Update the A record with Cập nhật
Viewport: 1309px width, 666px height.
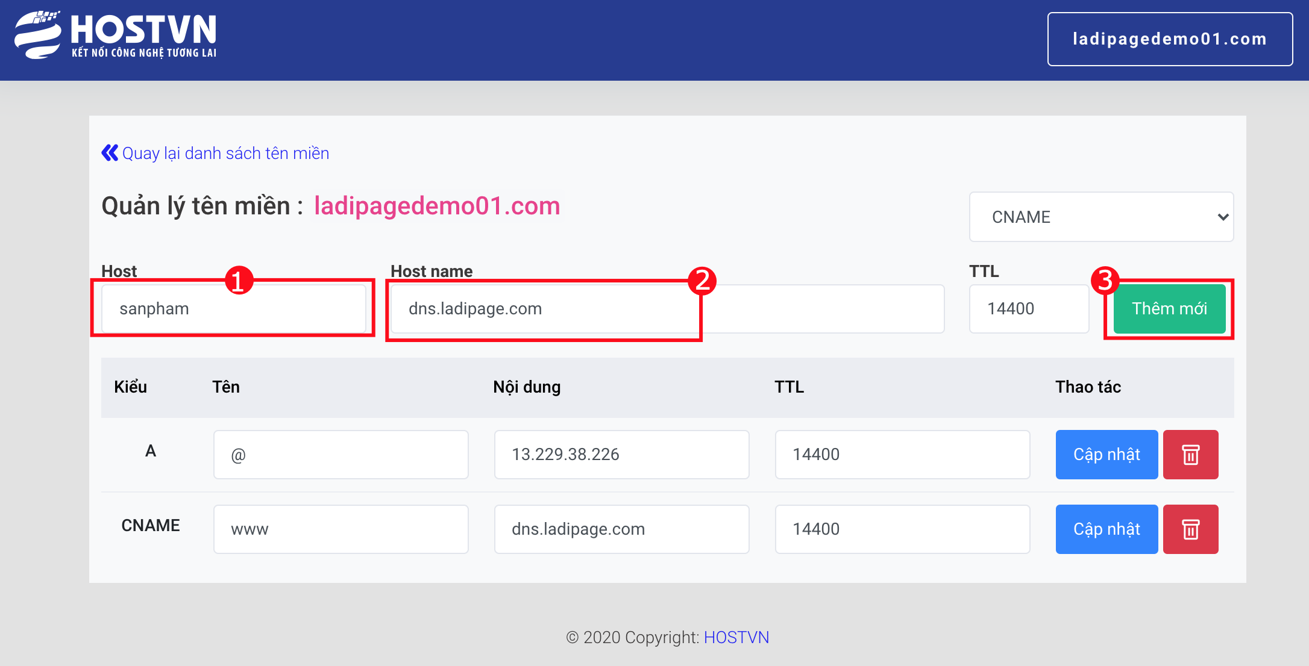[x=1107, y=455]
